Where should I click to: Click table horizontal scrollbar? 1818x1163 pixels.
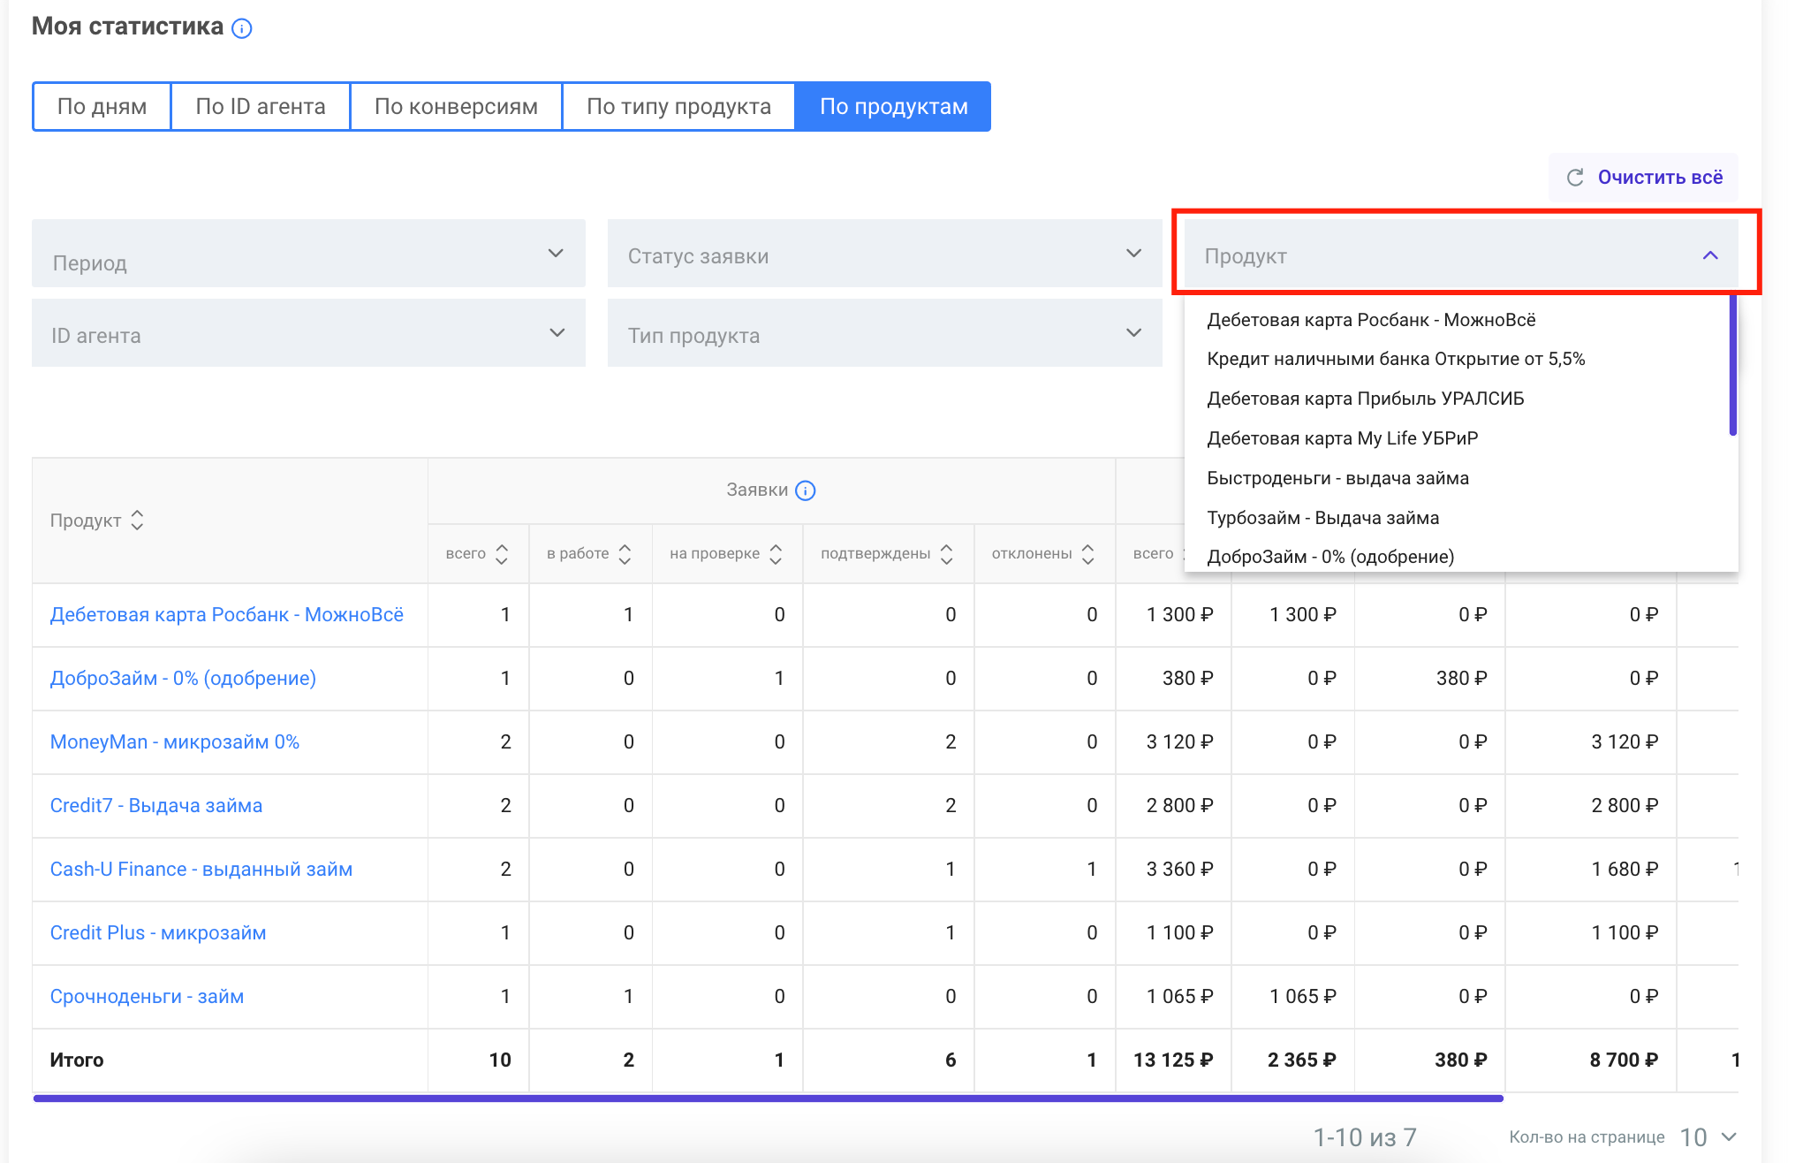[x=769, y=1098]
